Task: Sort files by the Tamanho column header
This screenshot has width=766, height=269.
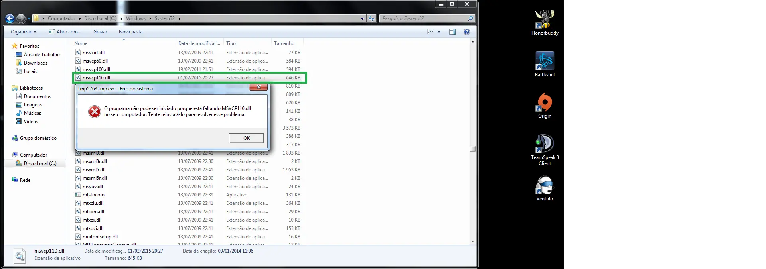Action: point(284,43)
